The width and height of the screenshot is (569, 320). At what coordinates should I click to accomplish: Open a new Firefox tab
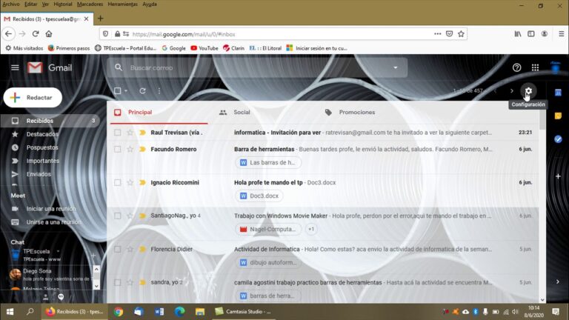pyautogui.click(x=101, y=19)
